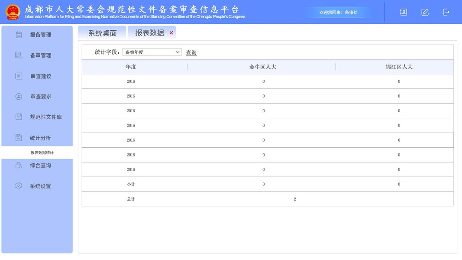Click the edit pencil icon in header
This screenshot has width=462, height=260.
pos(425,12)
